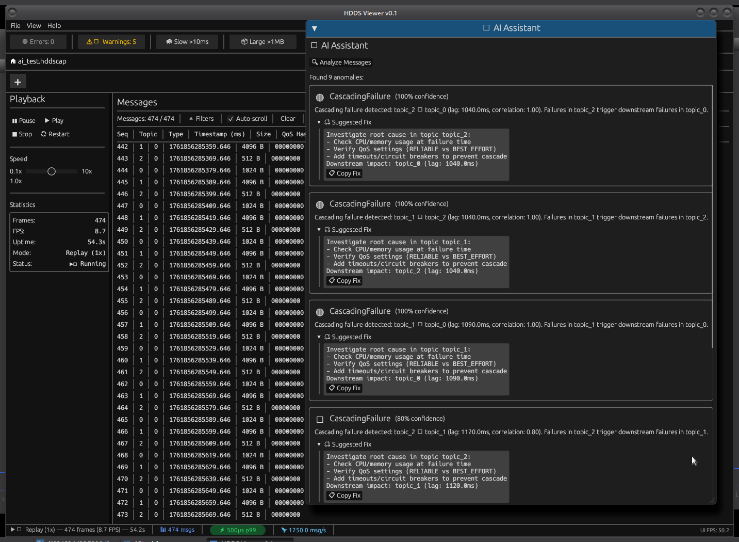
Task: Click the 80% confidence CascadingFailure icon
Action: point(320,419)
